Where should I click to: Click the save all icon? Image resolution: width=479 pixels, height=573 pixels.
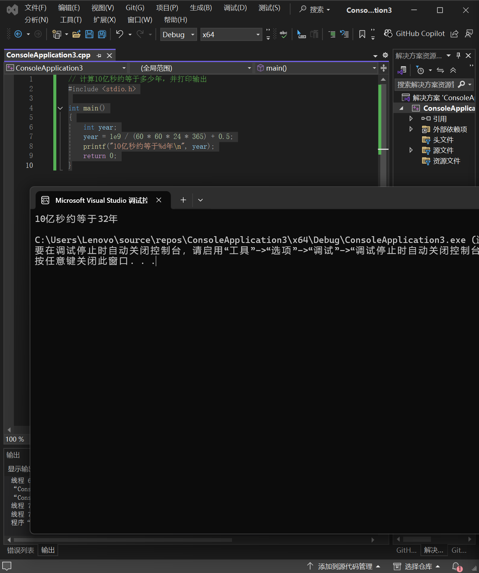102,34
